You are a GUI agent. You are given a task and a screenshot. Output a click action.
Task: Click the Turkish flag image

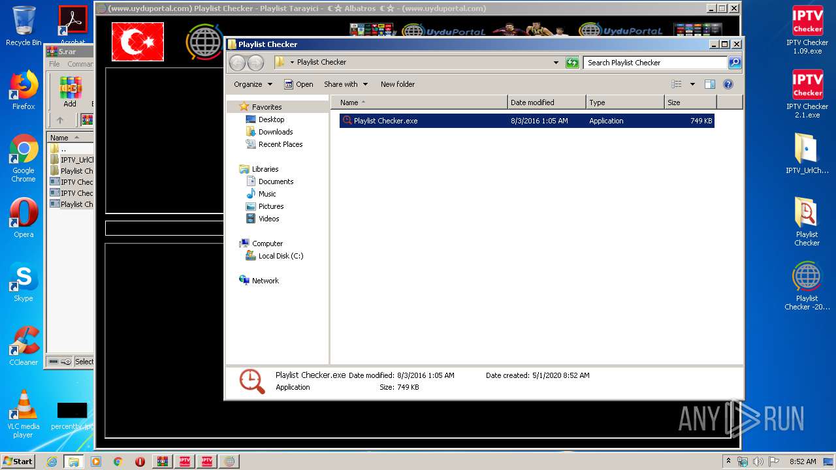click(138, 42)
